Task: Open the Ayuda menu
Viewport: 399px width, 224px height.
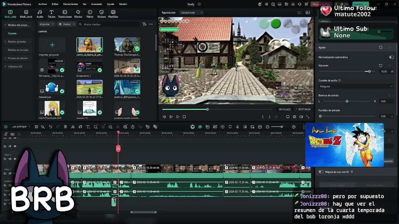Action: 110,4
